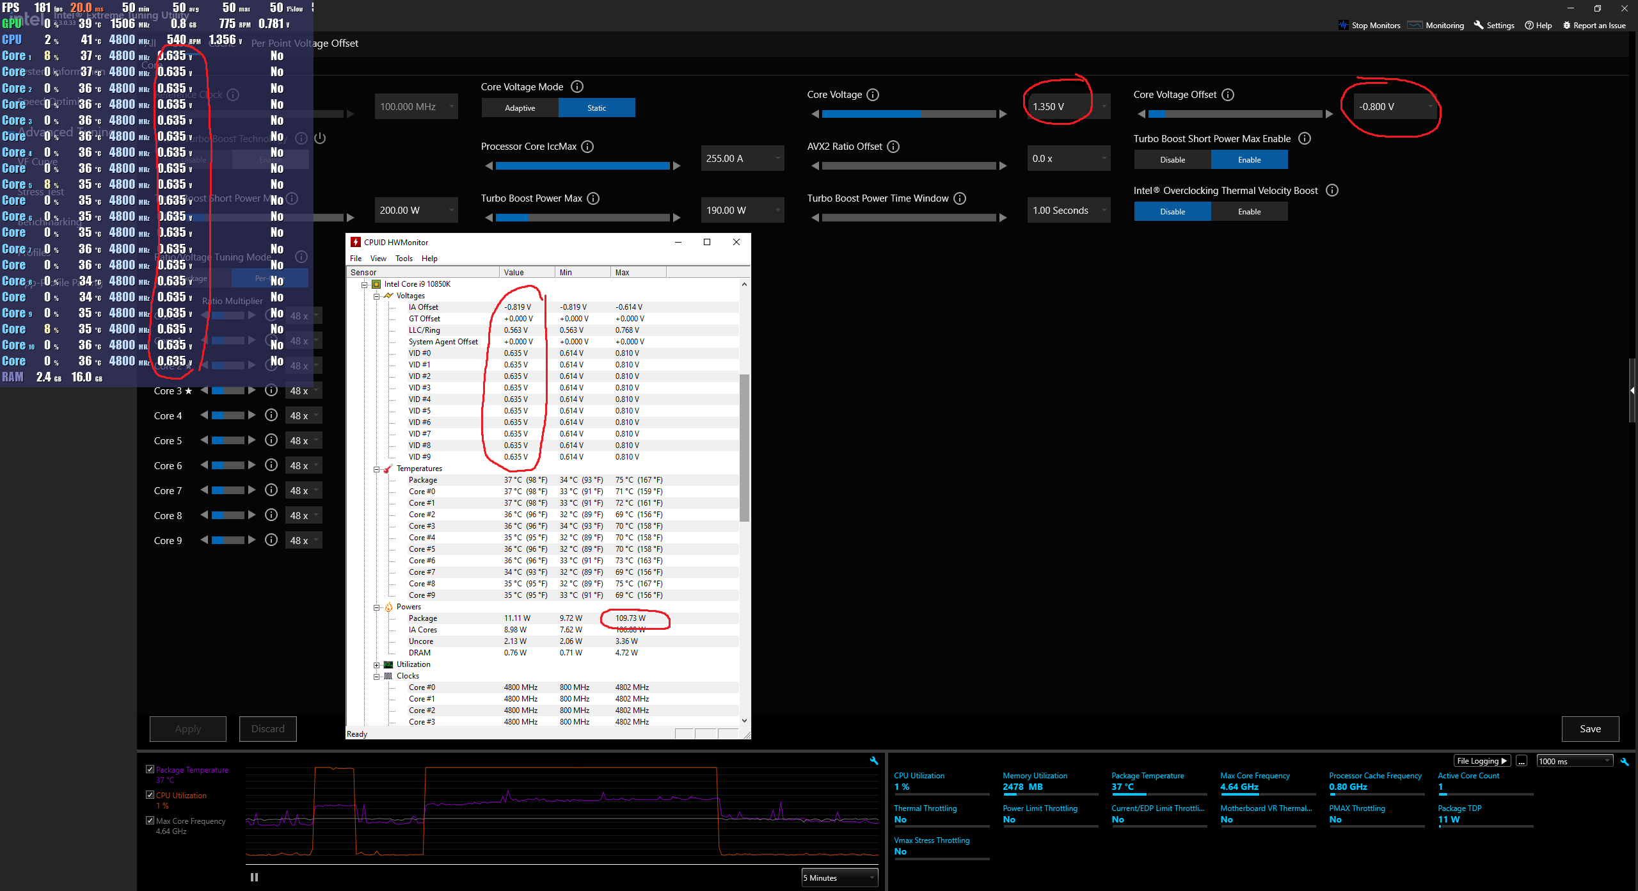Collapse the Temperatures tree in HWMonitor
This screenshot has height=891, width=1638.
pyautogui.click(x=376, y=469)
